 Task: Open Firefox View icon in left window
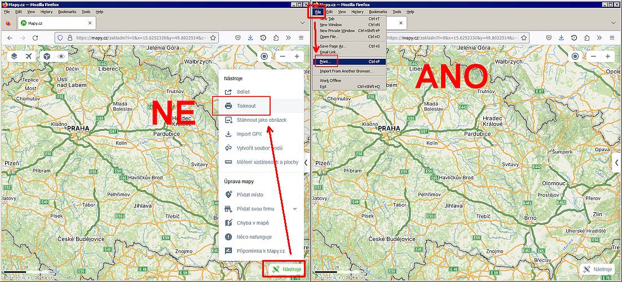pyautogui.click(x=8, y=23)
